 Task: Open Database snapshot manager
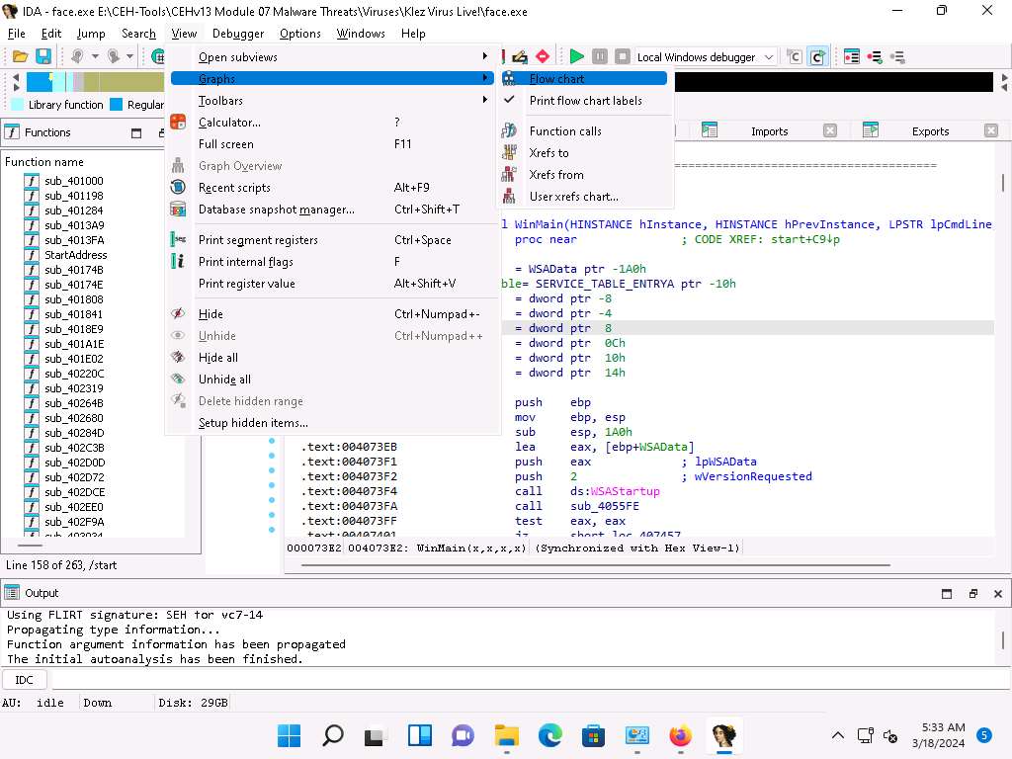[x=276, y=210]
